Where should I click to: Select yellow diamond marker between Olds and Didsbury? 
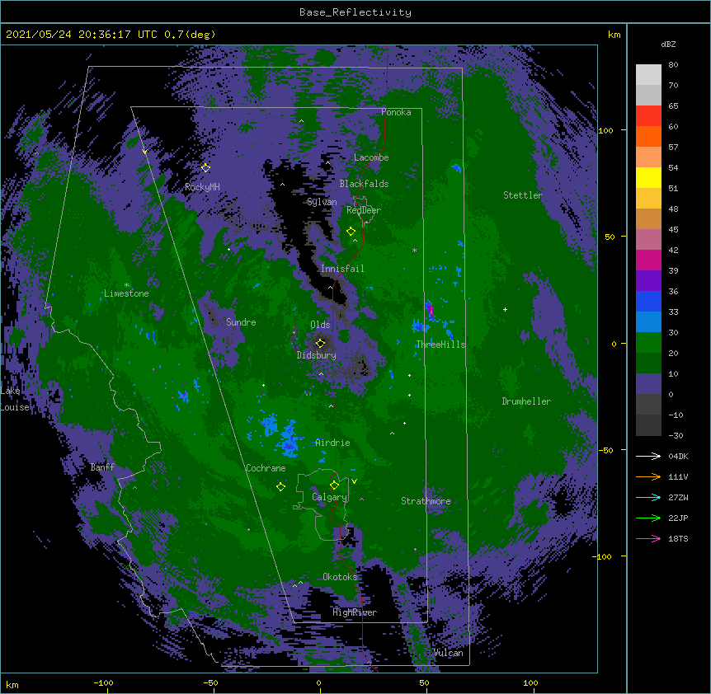[321, 343]
